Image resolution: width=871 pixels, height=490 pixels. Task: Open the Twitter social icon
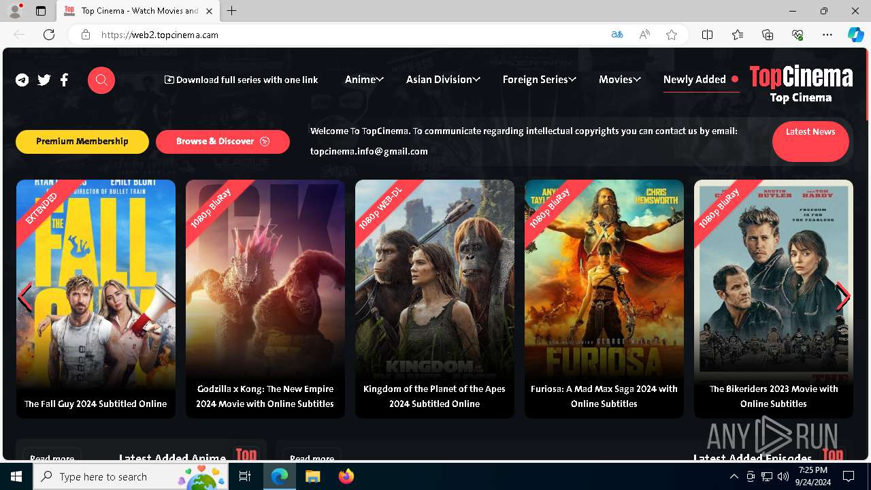pos(44,80)
